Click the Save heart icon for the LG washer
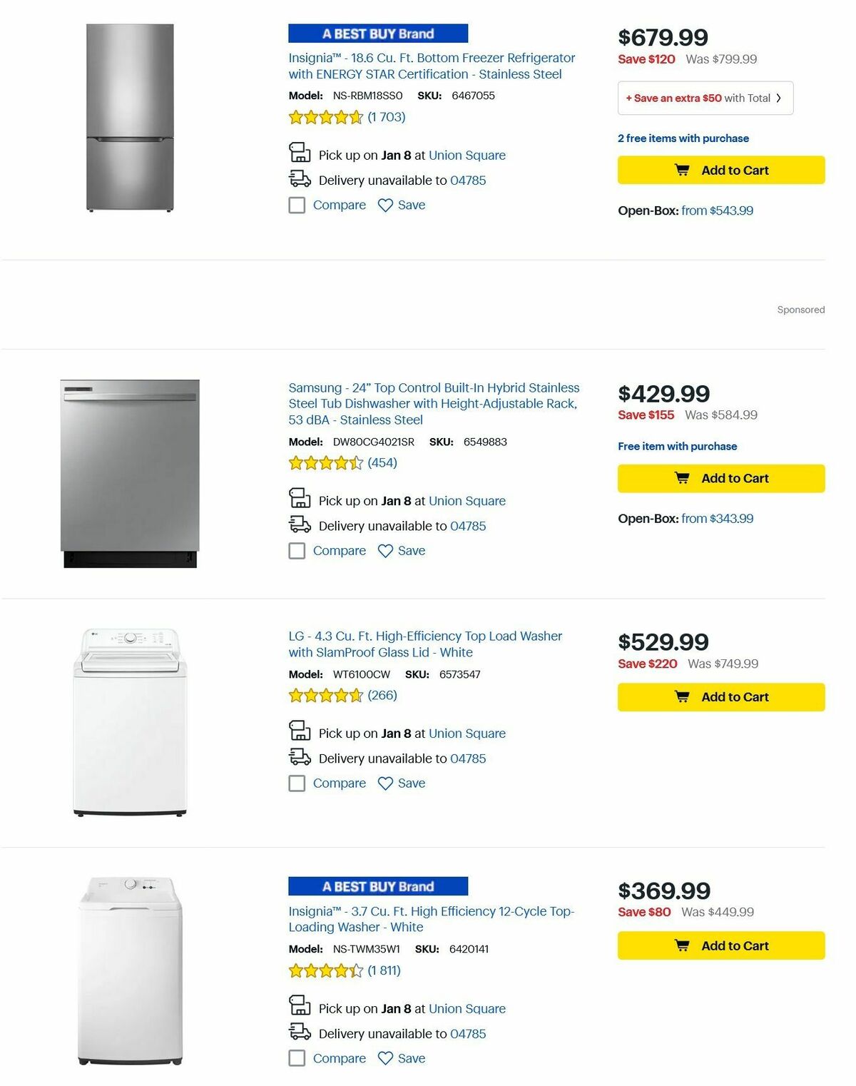The width and height of the screenshot is (856, 1086). point(385,783)
